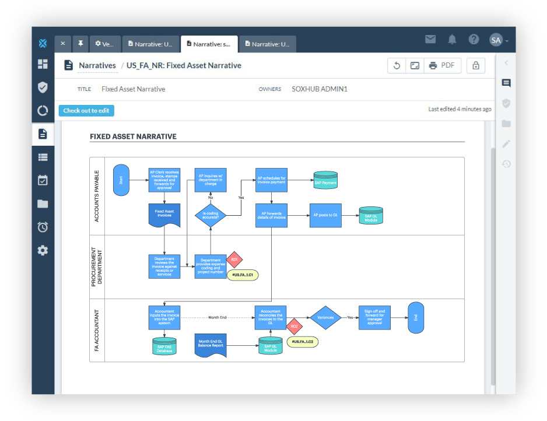The width and height of the screenshot is (547, 421).
Task: Select the shield compliance icon in left sidebar
Action: [42, 87]
